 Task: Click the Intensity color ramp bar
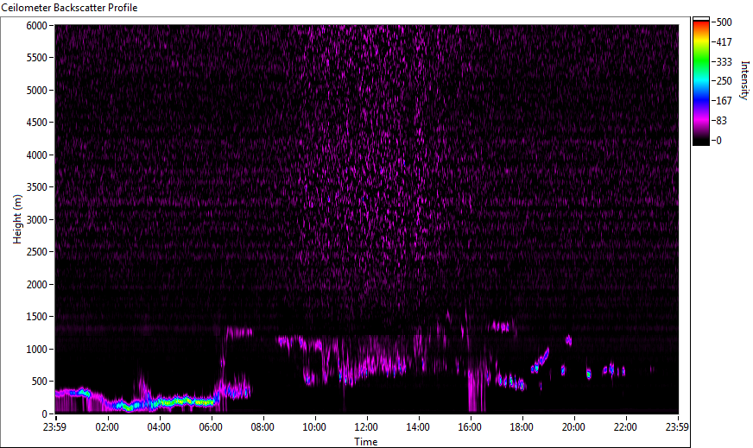point(700,81)
